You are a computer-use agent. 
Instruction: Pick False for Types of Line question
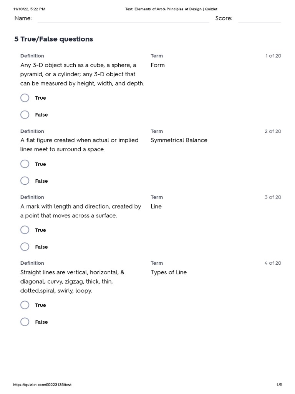25,322
